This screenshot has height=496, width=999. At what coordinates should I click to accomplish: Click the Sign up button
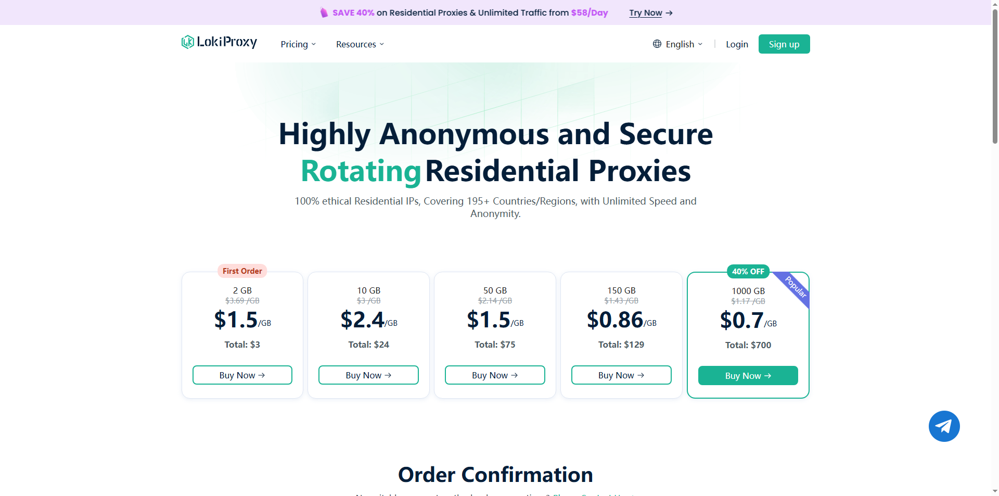[x=784, y=44]
